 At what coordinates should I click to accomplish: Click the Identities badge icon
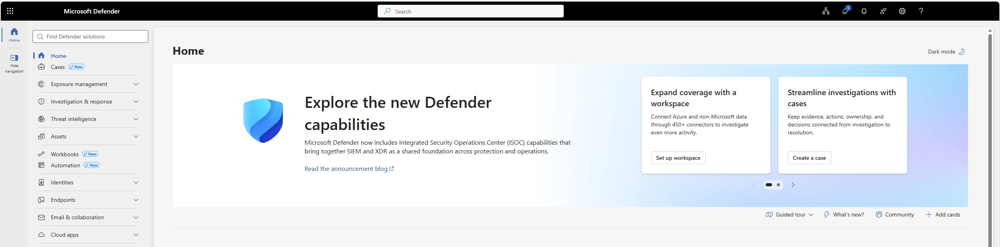41,182
